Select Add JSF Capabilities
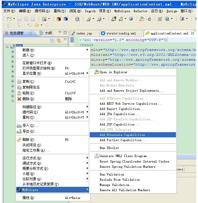198x203 pixels. click(x=133, y=124)
